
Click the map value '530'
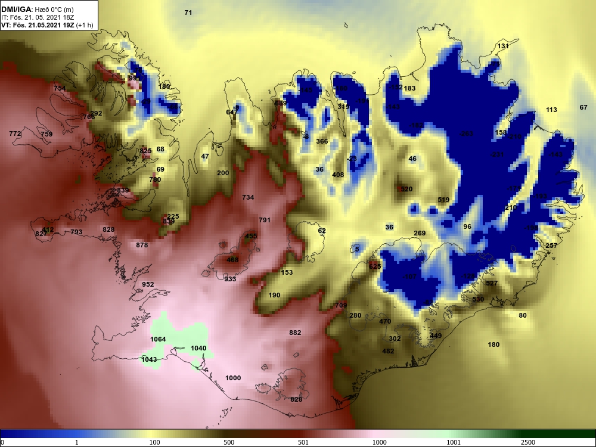(478, 299)
